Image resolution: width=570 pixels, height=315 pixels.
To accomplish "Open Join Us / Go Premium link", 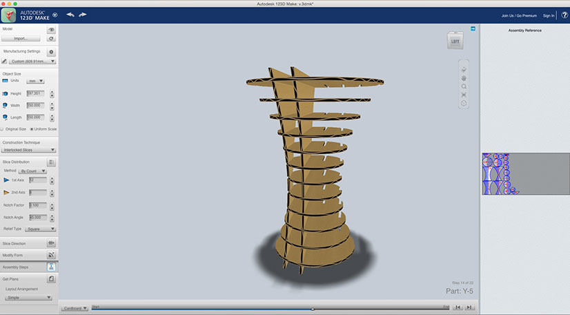I will coord(519,16).
